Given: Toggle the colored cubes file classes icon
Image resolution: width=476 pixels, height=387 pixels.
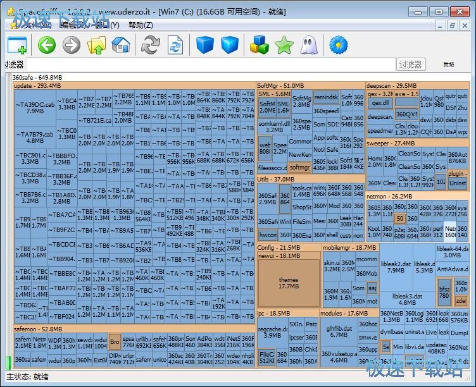Looking at the screenshot, I should [x=260, y=45].
